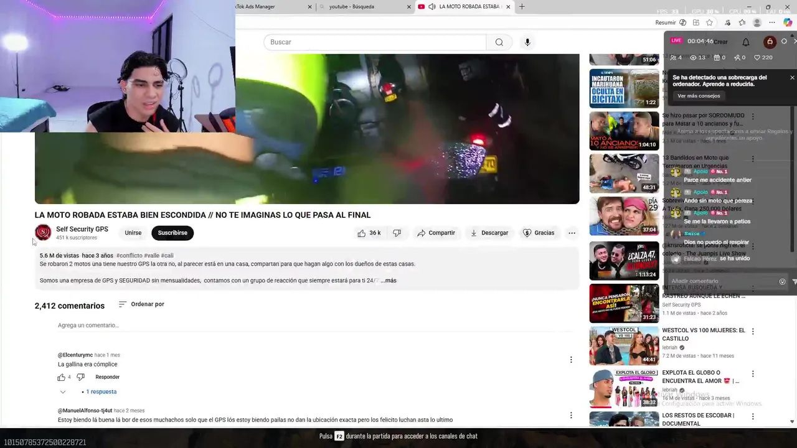
Task: Open WESTCOL VS 100 MUJERES video title
Action: (x=704, y=335)
